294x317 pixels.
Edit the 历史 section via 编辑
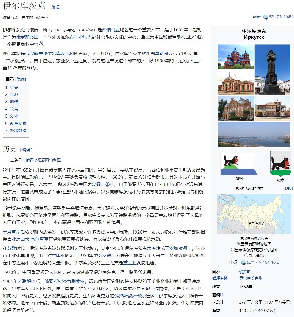coord(26,150)
